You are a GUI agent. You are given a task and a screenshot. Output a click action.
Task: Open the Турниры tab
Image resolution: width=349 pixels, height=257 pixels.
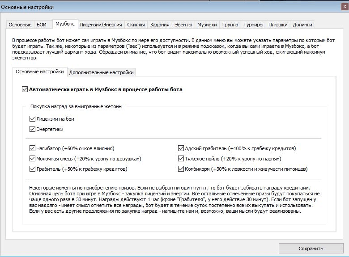coord(253,25)
